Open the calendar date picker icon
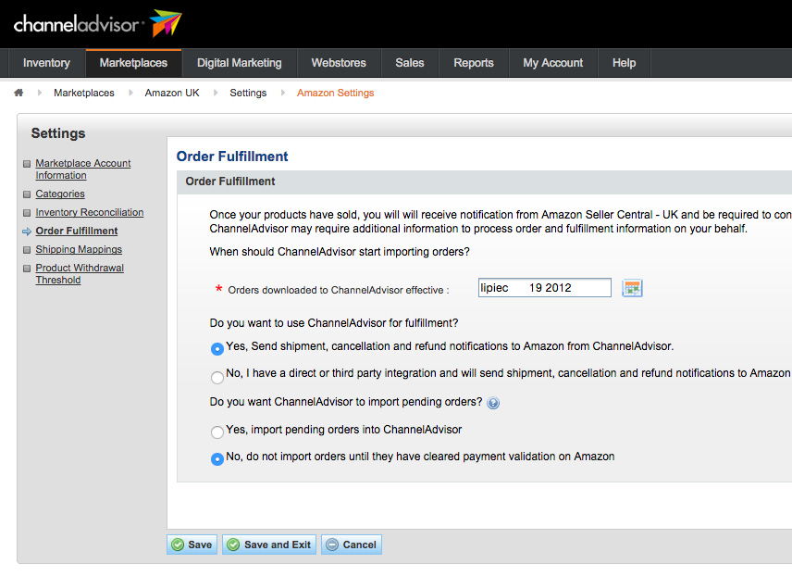The image size is (792, 576). 632,288
